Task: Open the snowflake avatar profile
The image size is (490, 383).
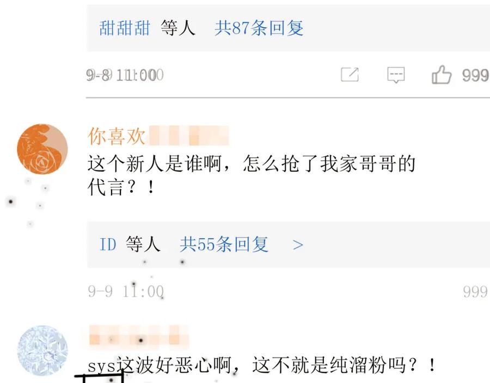Action: point(42,350)
